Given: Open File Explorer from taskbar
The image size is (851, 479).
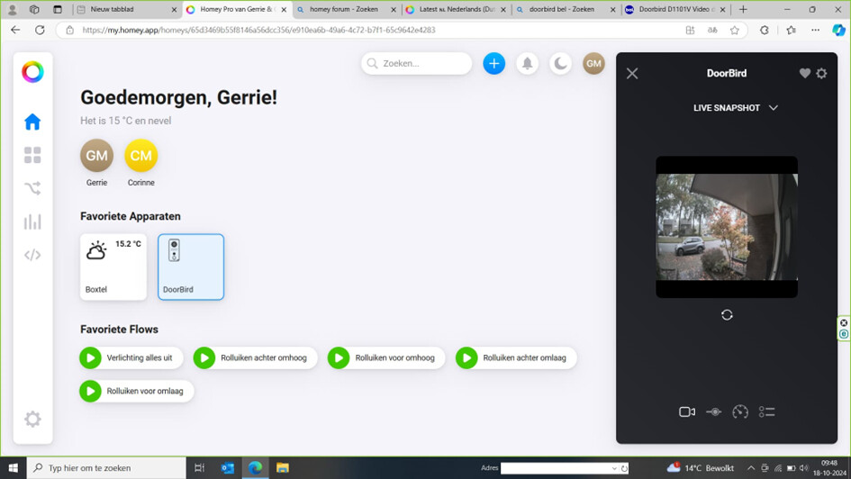Looking at the screenshot, I should point(282,467).
